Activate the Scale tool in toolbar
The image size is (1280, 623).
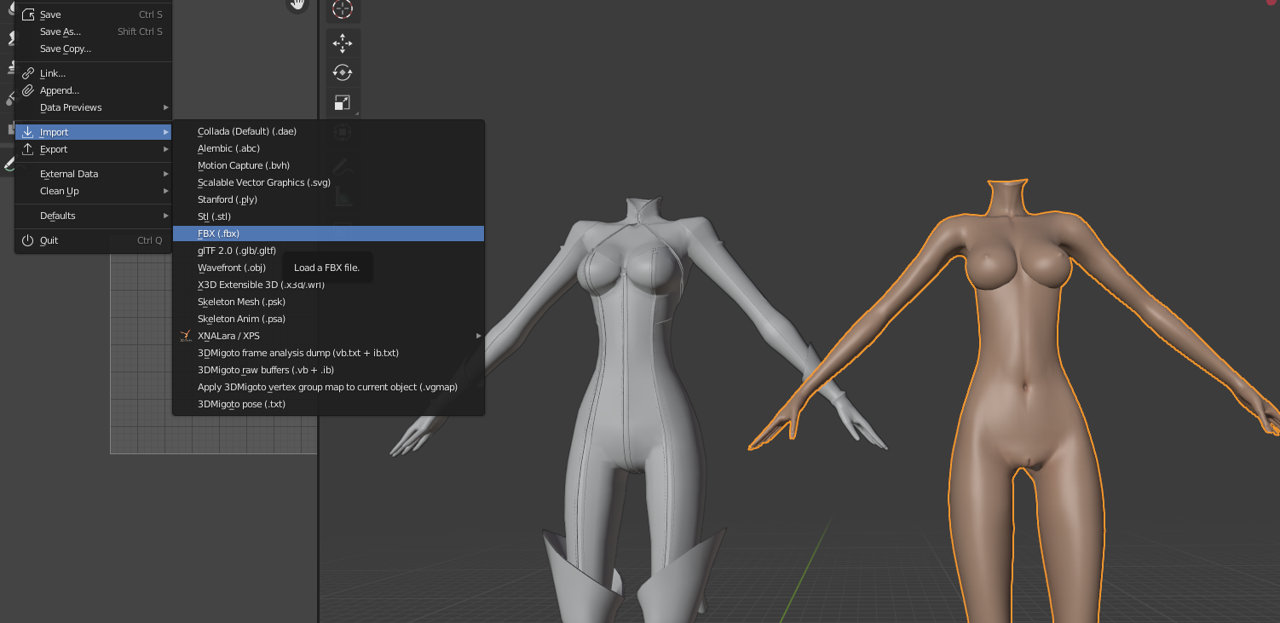343,102
